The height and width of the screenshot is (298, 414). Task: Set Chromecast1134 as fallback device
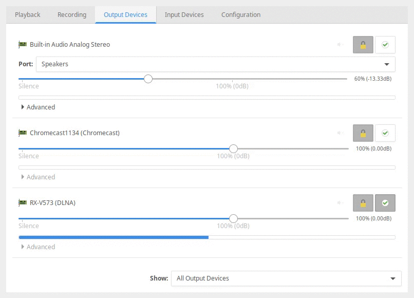click(x=385, y=133)
